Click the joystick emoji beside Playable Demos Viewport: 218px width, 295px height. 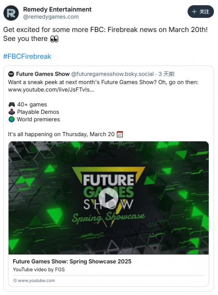12,112
